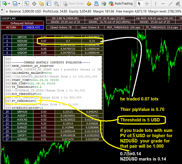The image size is (182, 164).
Task: Select the Horizontal Line drawing tool
Action: 163,4
